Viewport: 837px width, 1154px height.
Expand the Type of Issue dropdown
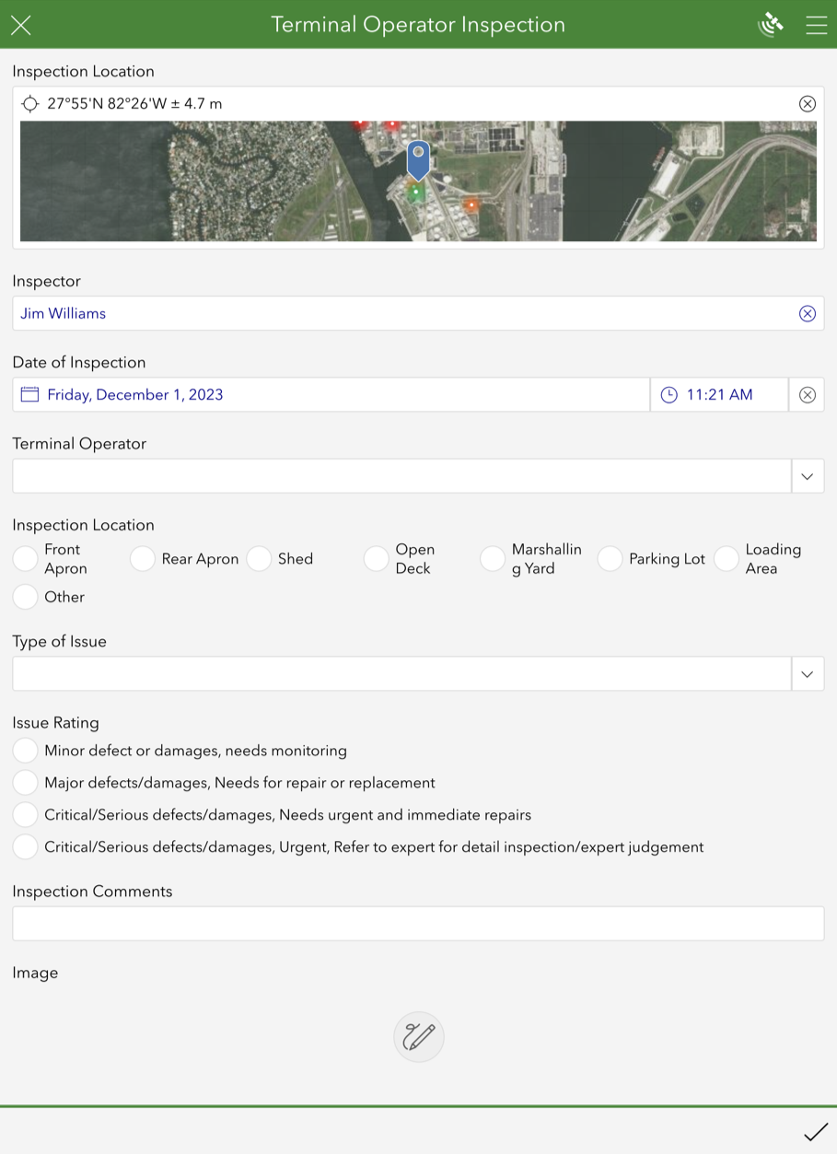808,673
